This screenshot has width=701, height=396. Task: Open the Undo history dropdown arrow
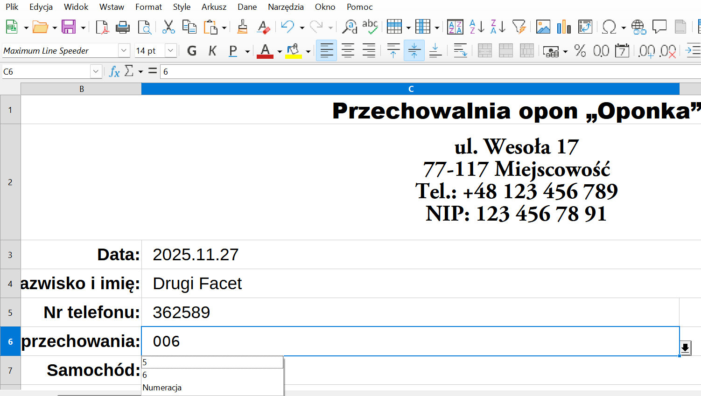coord(302,28)
